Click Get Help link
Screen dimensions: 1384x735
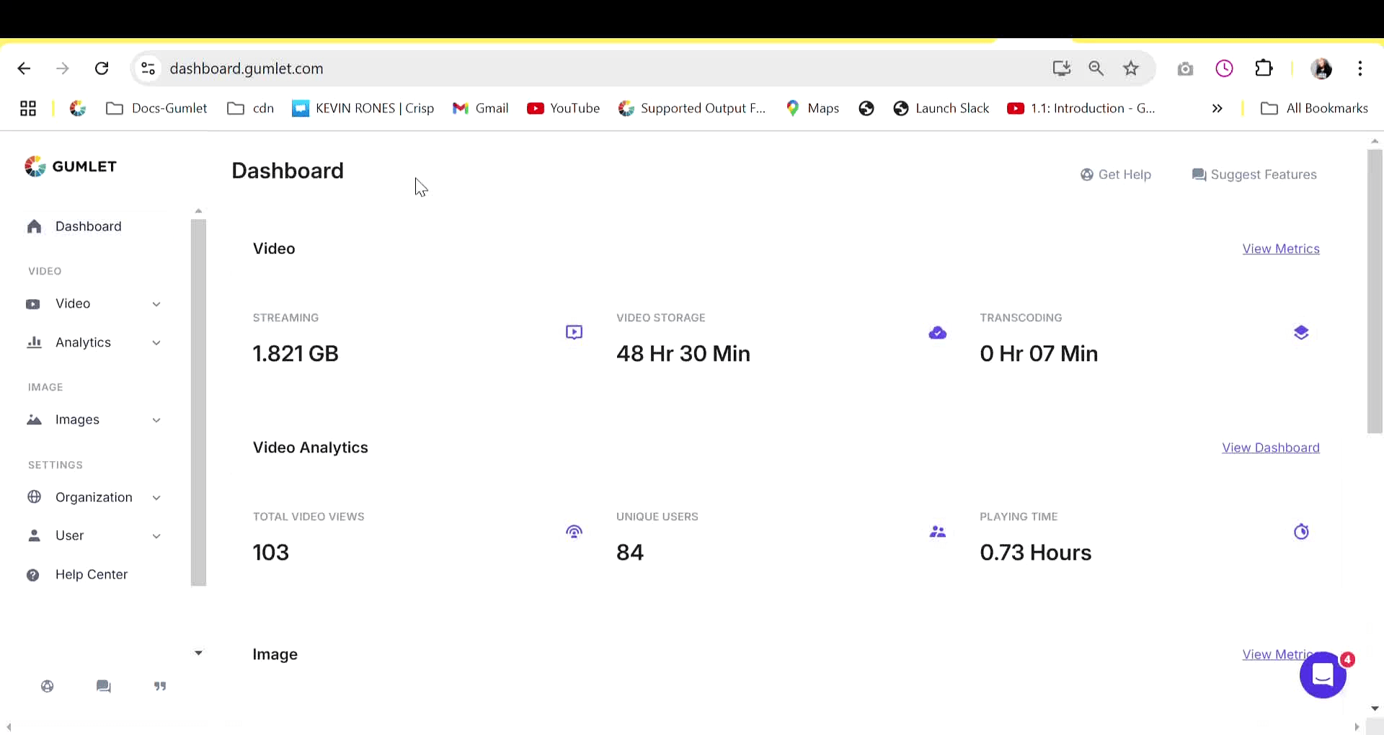tap(1115, 174)
